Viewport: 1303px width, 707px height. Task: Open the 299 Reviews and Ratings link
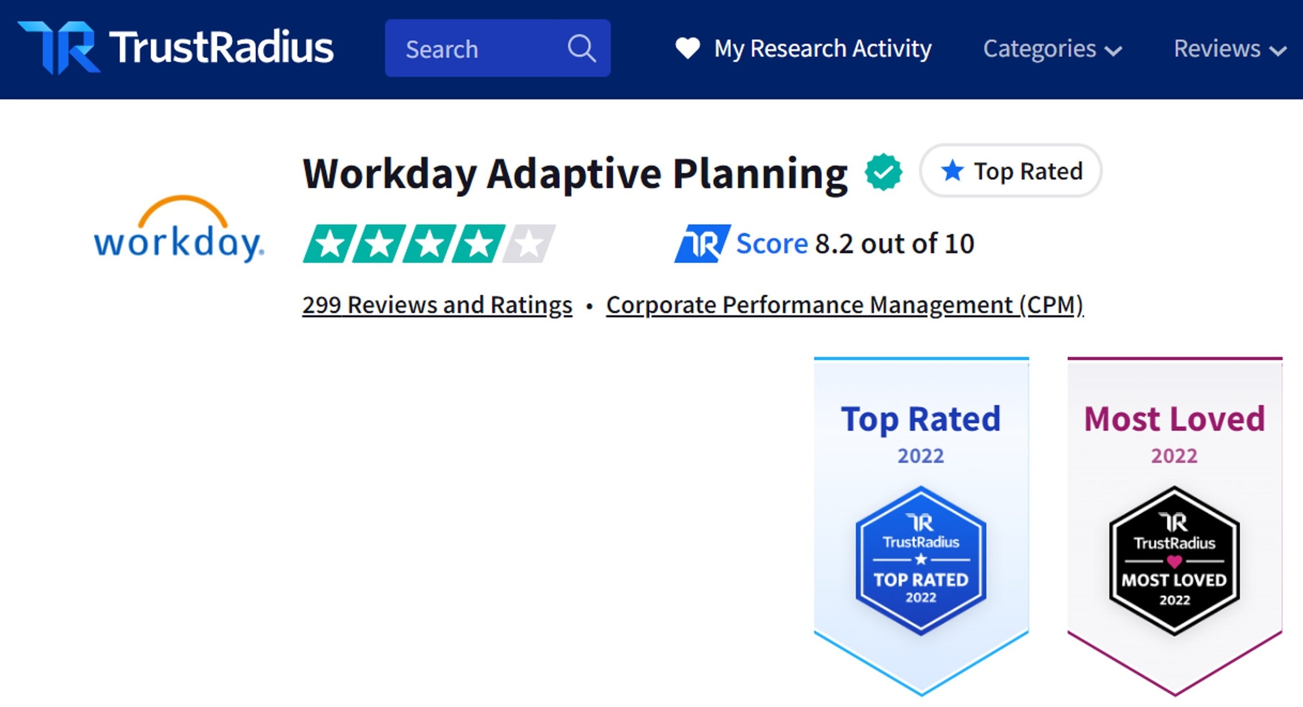[437, 305]
